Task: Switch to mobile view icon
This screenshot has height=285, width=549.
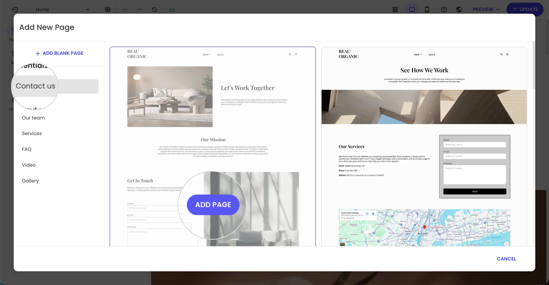Action: click(427, 9)
